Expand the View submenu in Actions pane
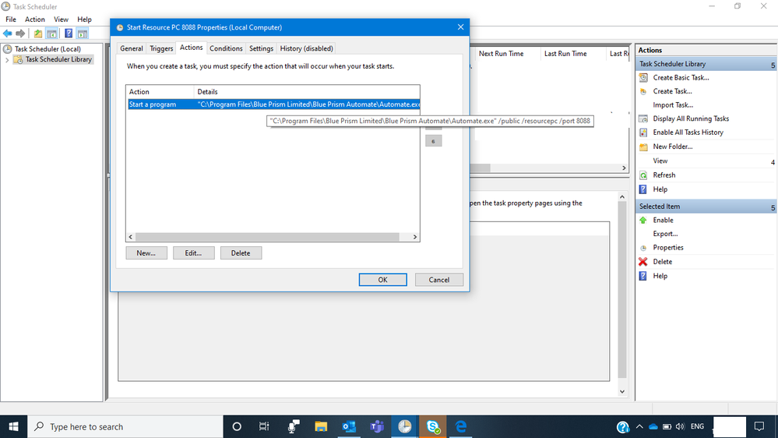Viewport: 778px width, 438px height. (x=773, y=161)
